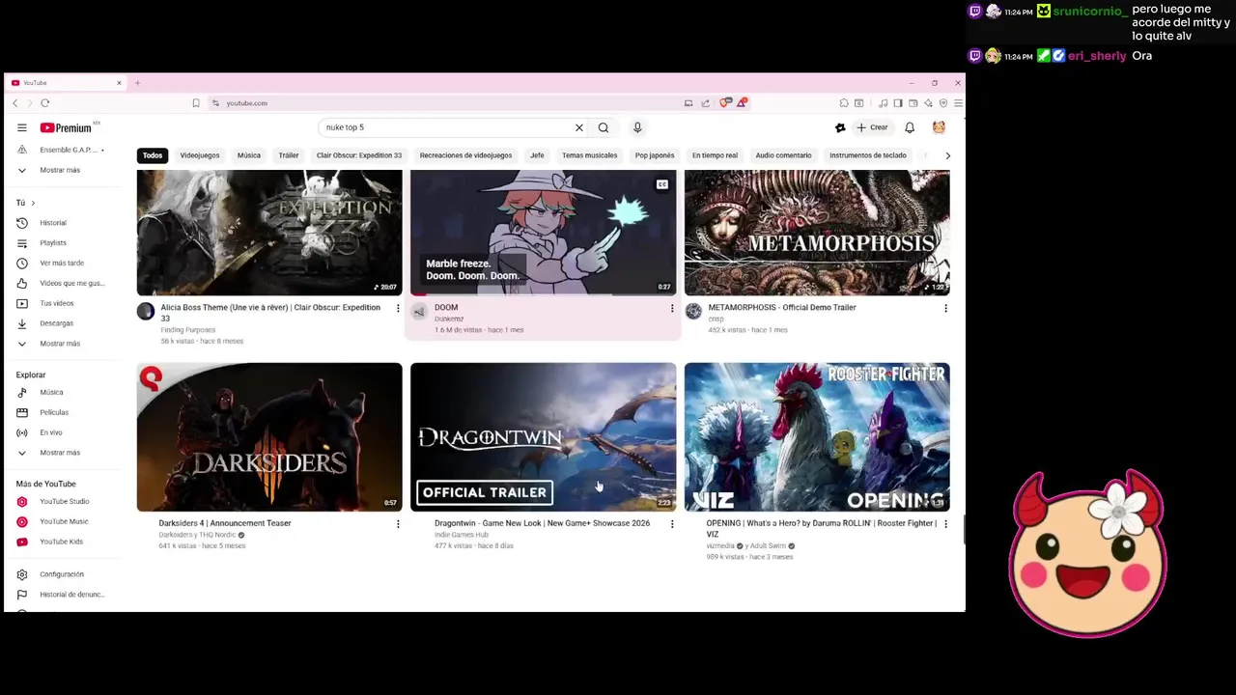Open the Tú section chevron
Viewport: 1236px width, 695px height.
tap(33, 203)
